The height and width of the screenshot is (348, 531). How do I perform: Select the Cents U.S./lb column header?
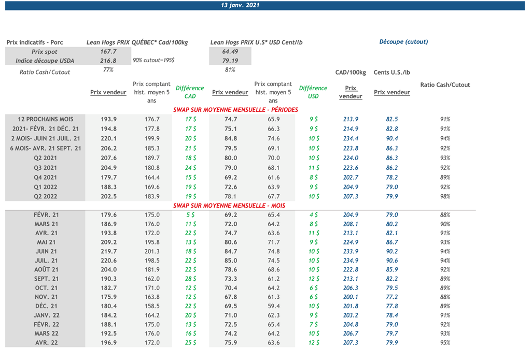pos(392,72)
